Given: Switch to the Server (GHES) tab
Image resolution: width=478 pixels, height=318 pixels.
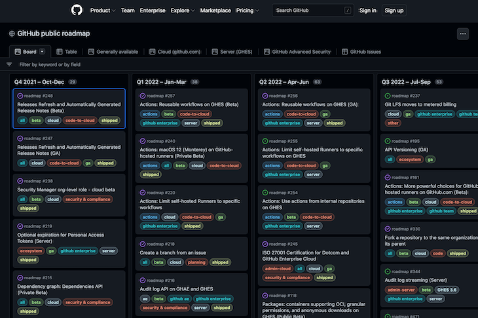Looking at the screenshot, I should [232, 52].
